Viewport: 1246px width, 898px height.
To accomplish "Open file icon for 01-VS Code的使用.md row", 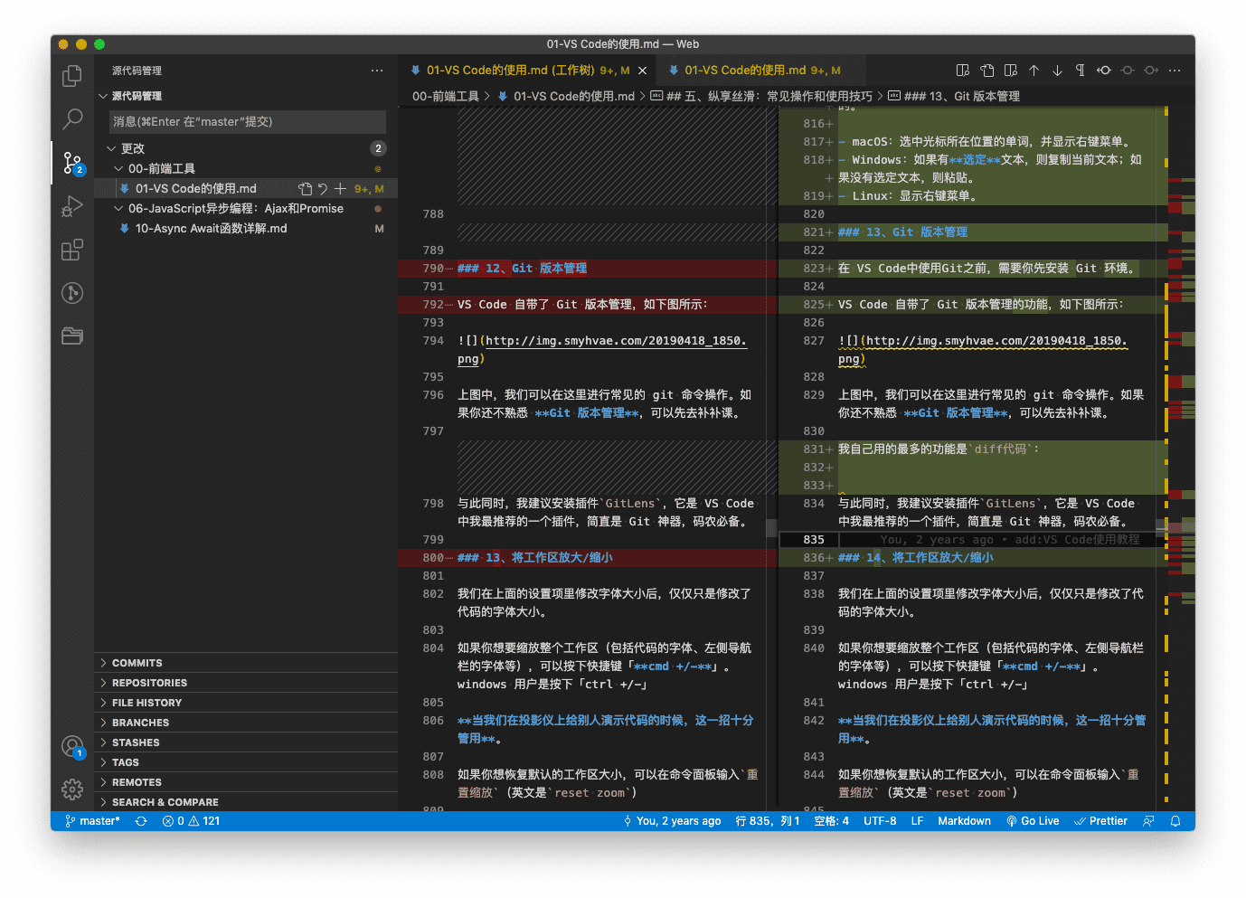I will (306, 189).
